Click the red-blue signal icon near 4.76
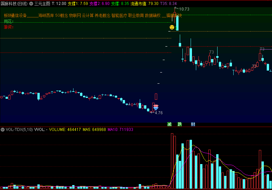 (x=156, y=107)
